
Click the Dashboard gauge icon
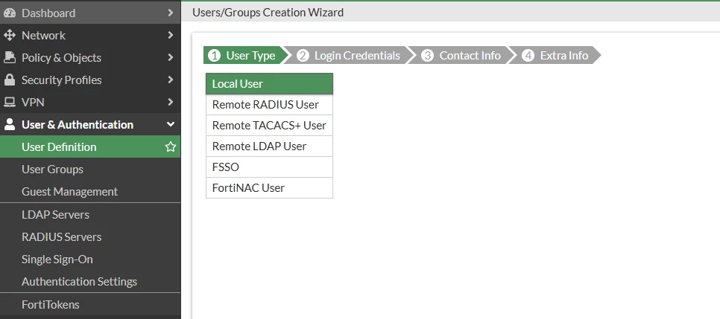9,13
